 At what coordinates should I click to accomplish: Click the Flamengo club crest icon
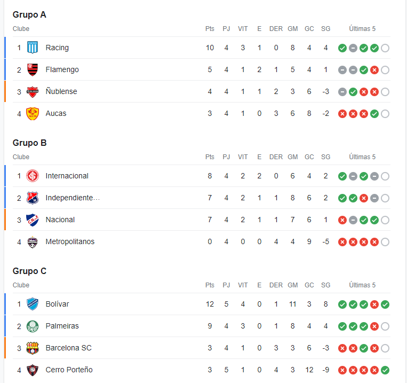pyautogui.click(x=33, y=69)
